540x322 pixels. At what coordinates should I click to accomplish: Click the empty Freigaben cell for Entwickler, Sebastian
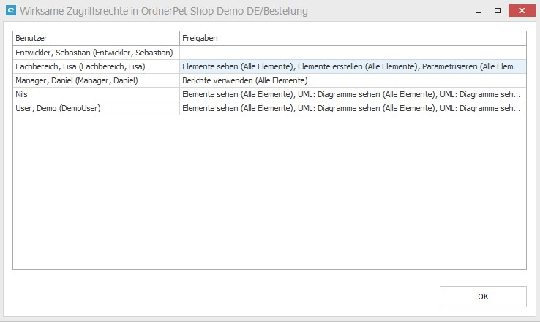coord(353,53)
